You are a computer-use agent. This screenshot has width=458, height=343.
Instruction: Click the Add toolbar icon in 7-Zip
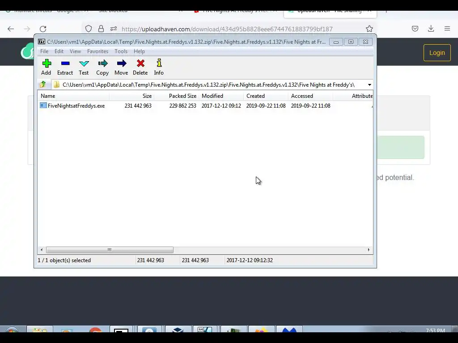pyautogui.click(x=46, y=67)
